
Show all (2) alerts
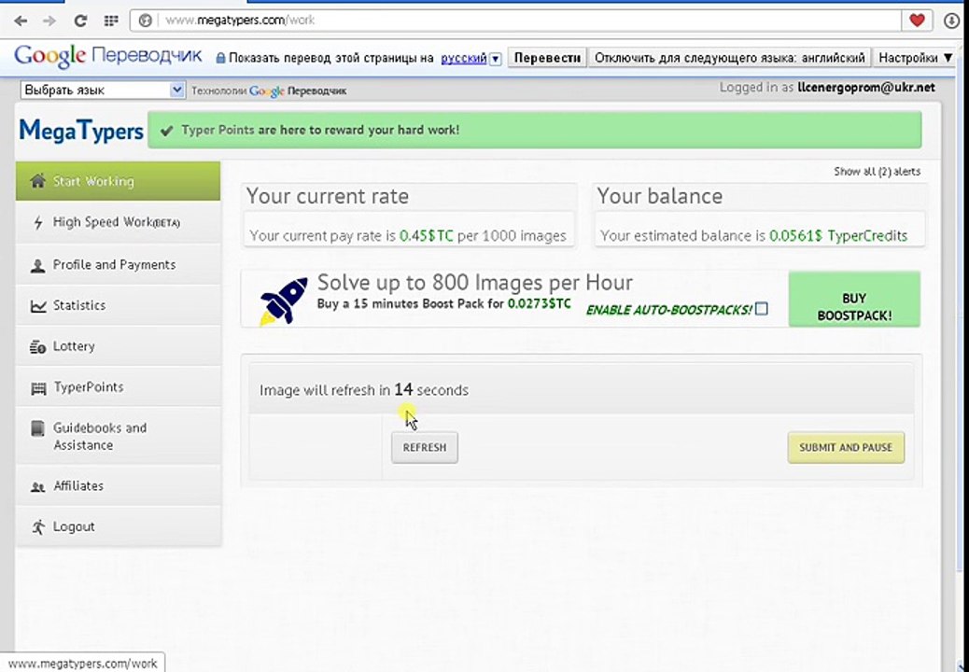point(877,172)
